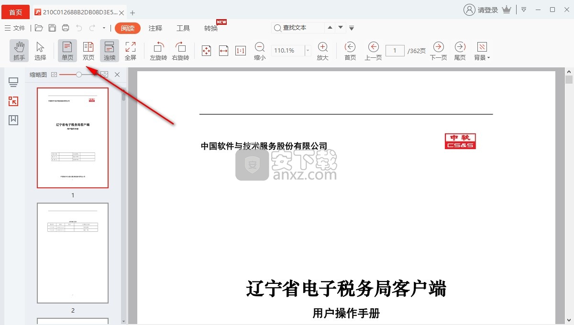Screen dimensions: 574x325
Task: Add a new tab with plus
Action: click(x=132, y=12)
